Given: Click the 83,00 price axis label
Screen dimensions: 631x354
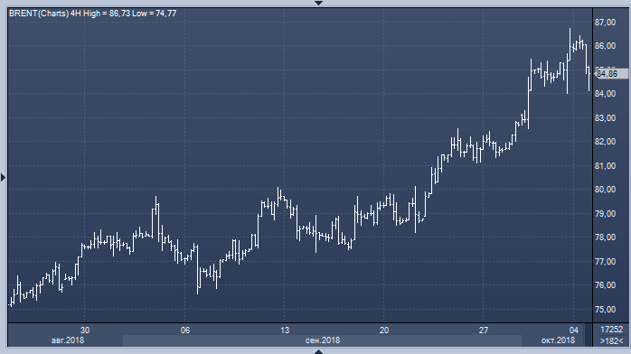Looking at the screenshot, I should coord(606,118).
